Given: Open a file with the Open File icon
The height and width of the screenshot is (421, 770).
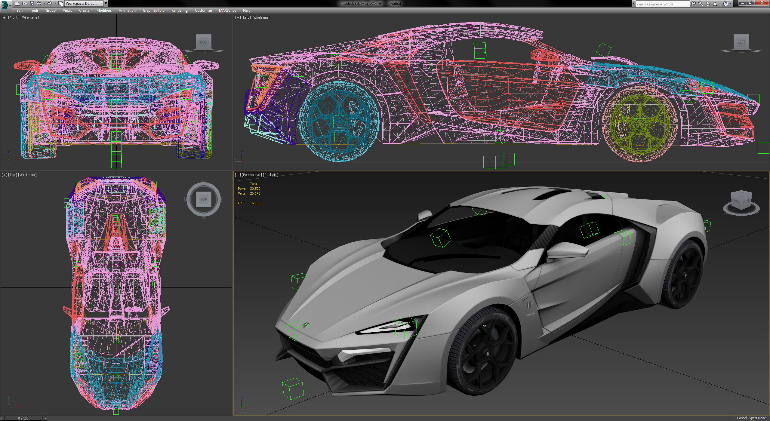Looking at the screenshot, I should [x=25, y=3].
